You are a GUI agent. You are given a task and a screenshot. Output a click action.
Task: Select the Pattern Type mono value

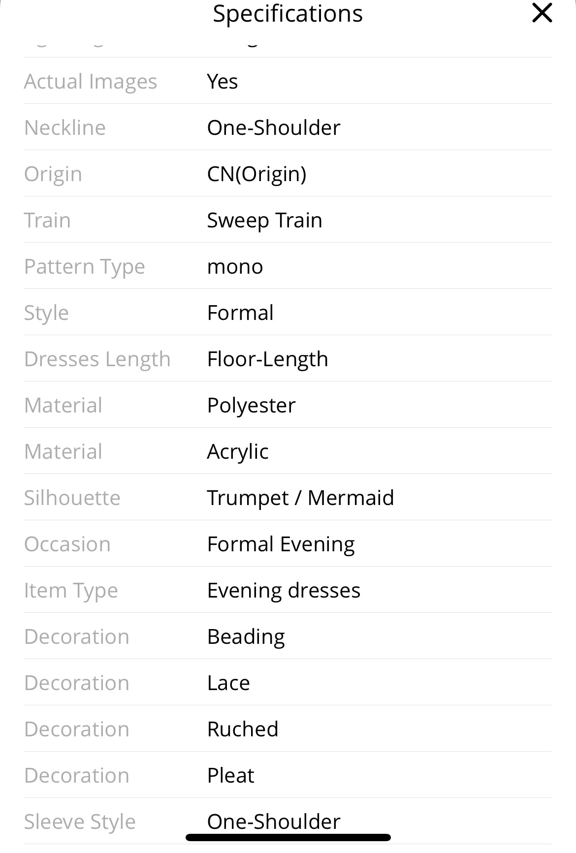click(235, 267)
